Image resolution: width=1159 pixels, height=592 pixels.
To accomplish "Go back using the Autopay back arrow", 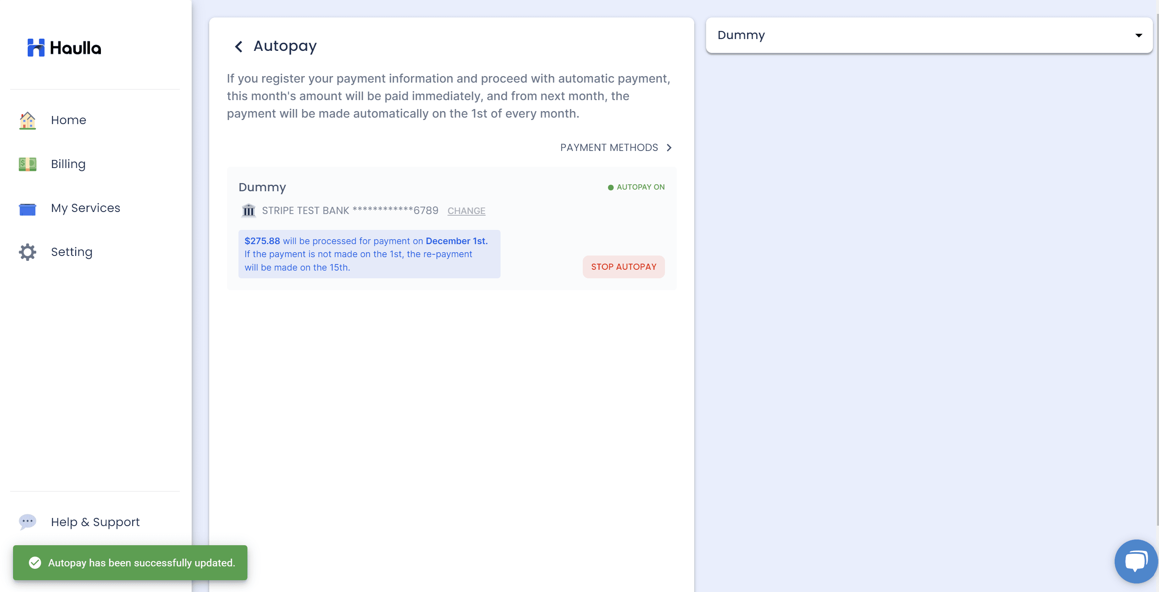I will [239, 46].
